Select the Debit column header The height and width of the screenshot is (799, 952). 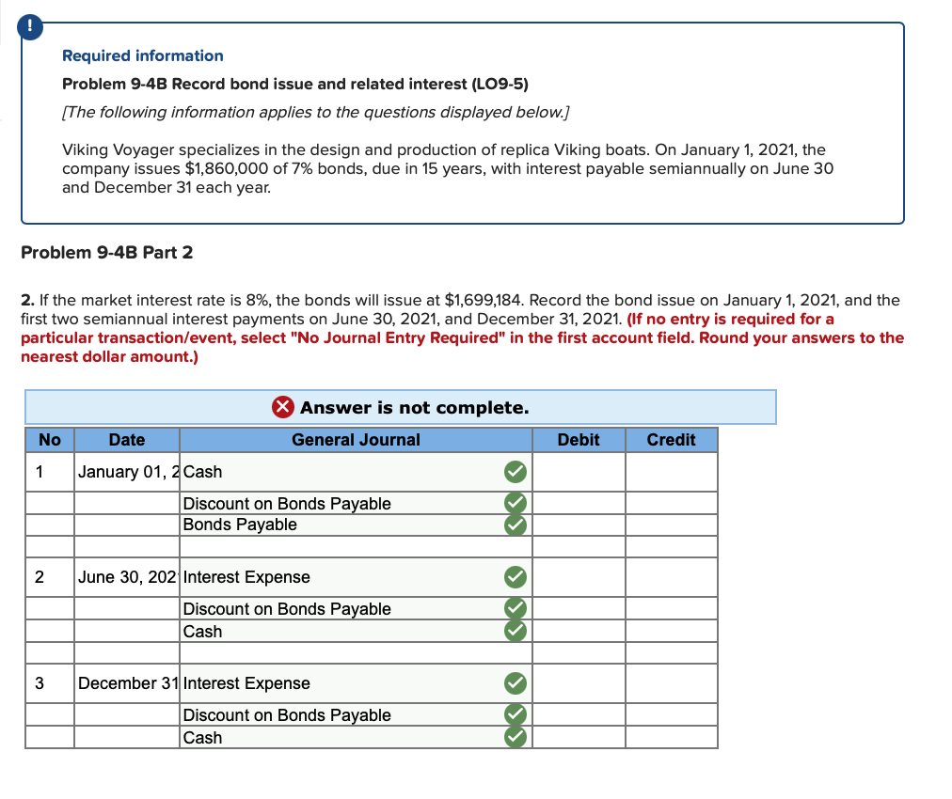click(579, 439)
